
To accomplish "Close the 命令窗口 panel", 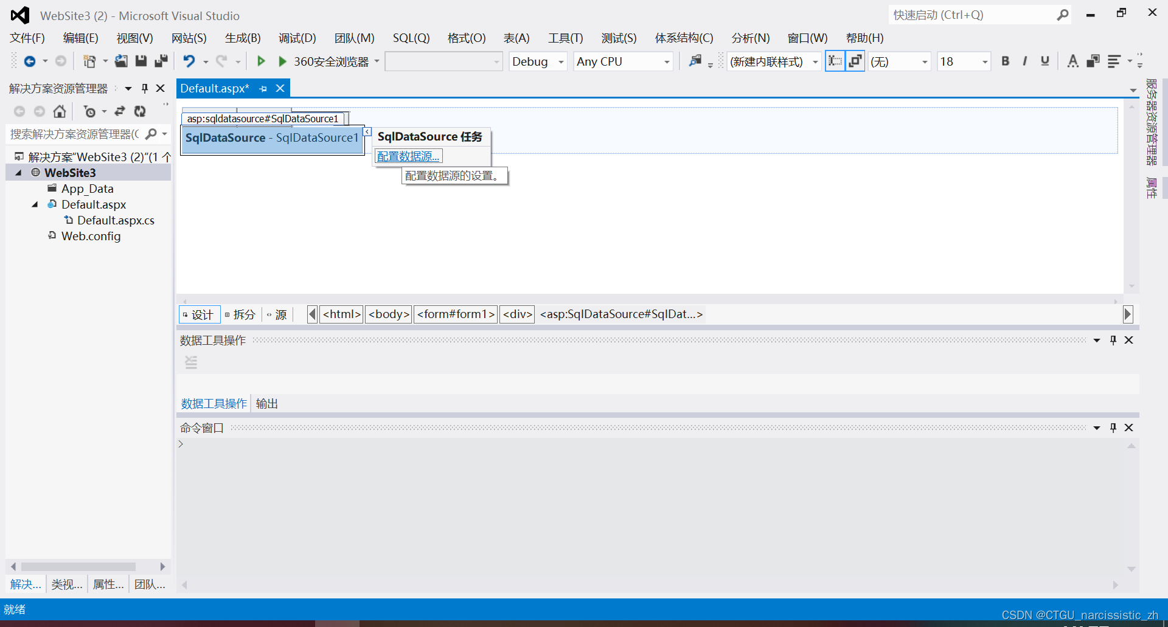I will point(1129,428).
